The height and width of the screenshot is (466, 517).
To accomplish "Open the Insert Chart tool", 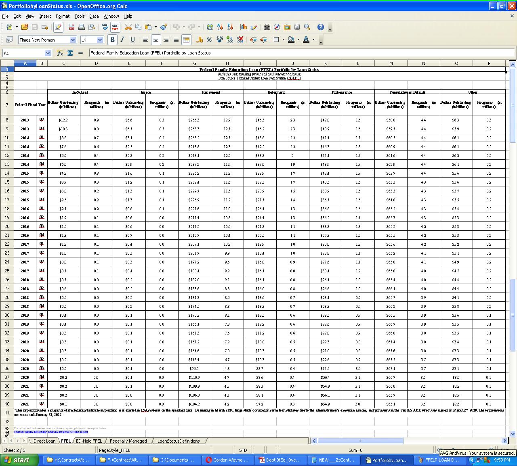I will [x=244, y=27].
